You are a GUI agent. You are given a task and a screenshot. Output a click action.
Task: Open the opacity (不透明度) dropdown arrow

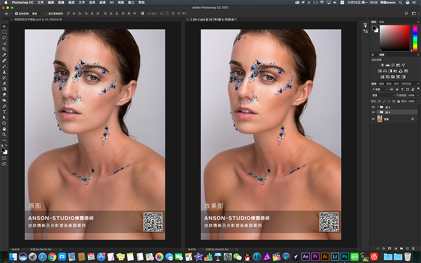(x=418, y=95)
